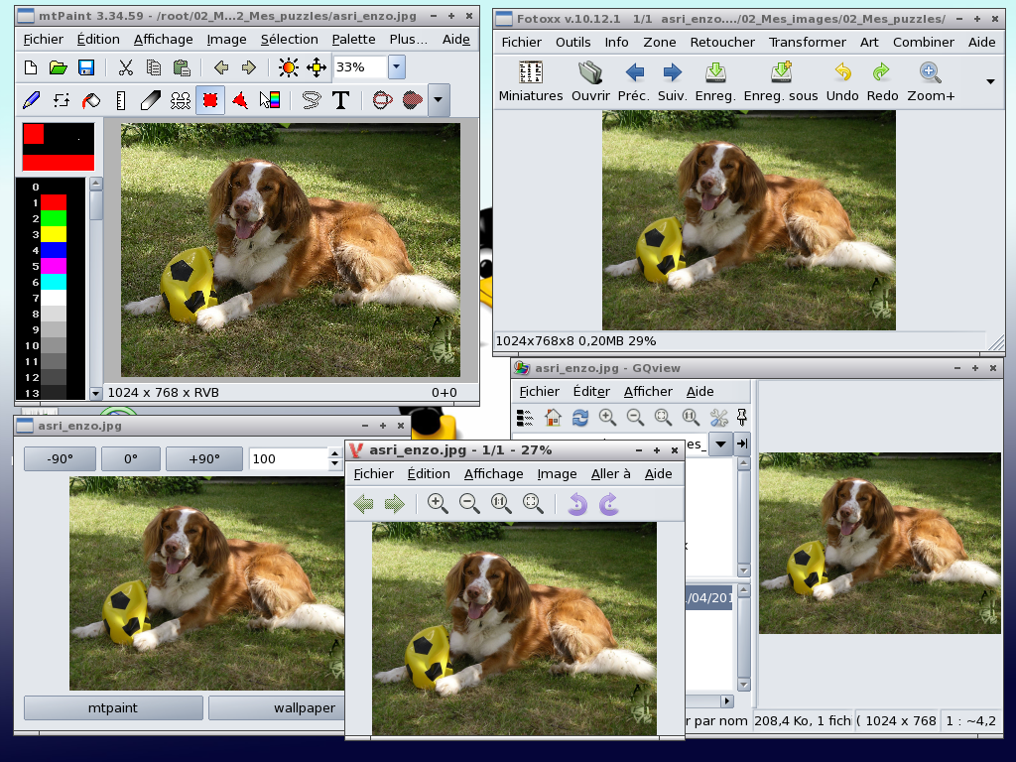This screenshot has width=1016, height=762.
Task: Click the Copy icon in mtPaint toolbar
Action: [154, 67]
